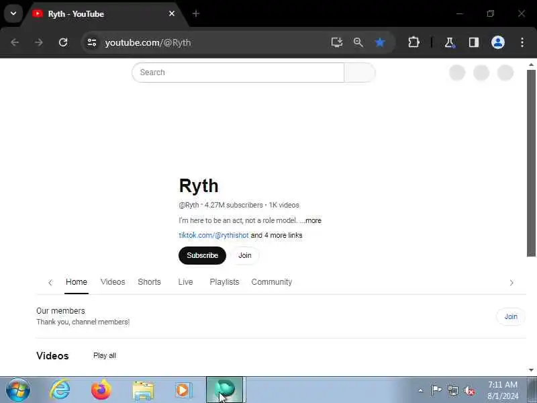Toggle the bookmark star for this page
This screenshot has width=537, height=403.
(x=380, y=42)
